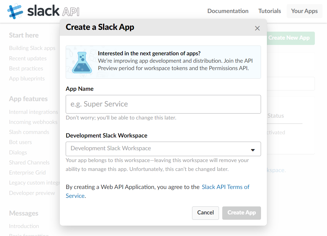
Task: Click the beaker flask icon in the banner
Action: [82, 62]
